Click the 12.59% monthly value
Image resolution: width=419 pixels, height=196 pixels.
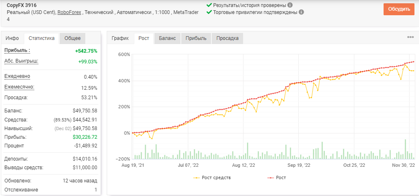pos(89,88)
